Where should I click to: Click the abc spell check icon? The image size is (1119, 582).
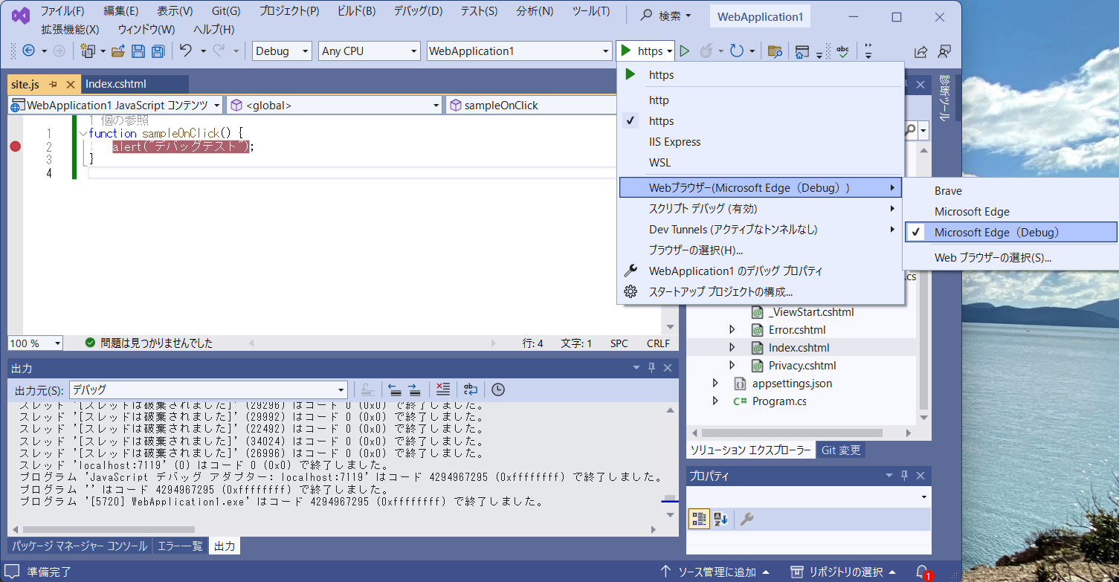(x=842, y=51)
